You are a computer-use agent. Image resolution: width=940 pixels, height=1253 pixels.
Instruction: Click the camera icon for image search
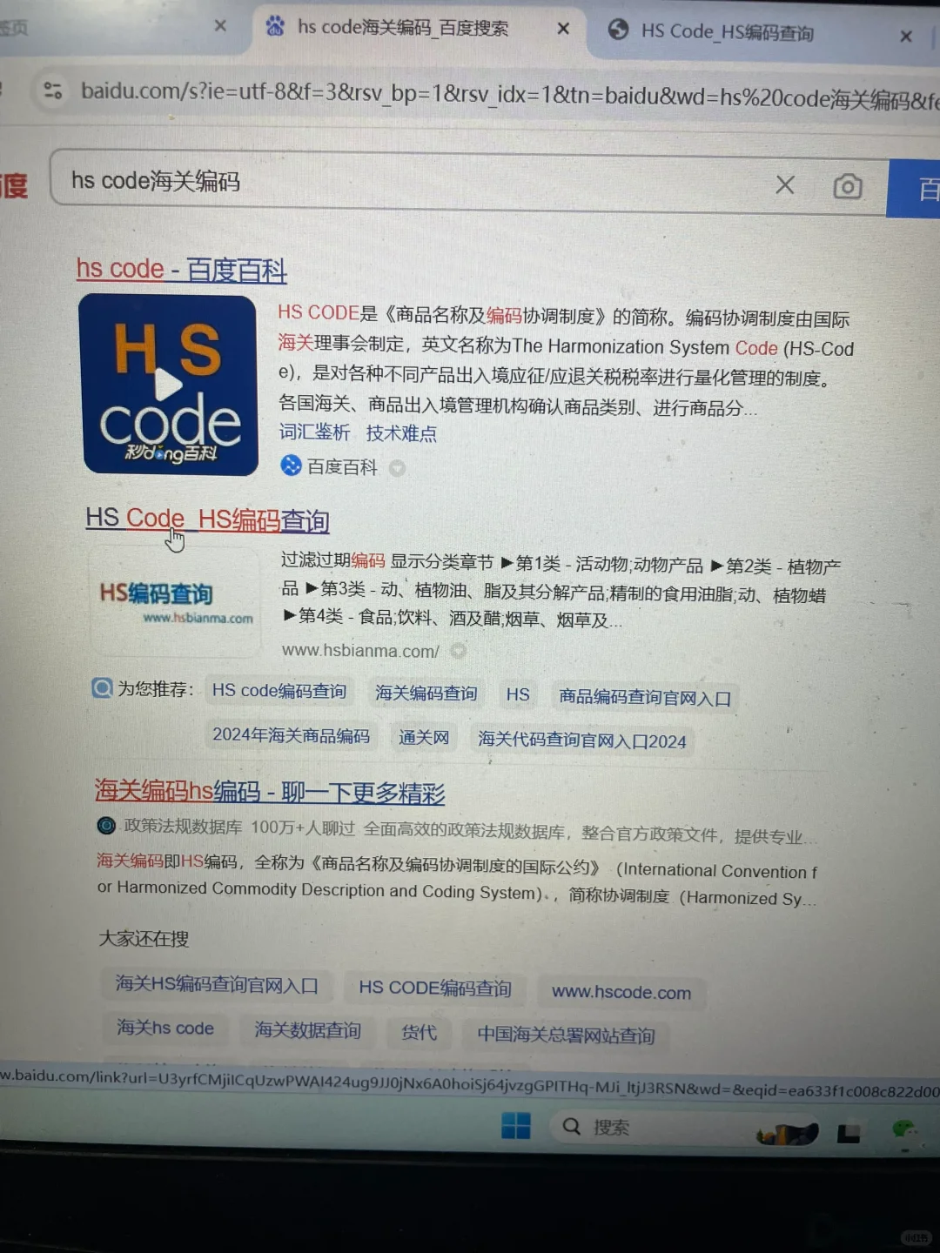tap(847, 184)
